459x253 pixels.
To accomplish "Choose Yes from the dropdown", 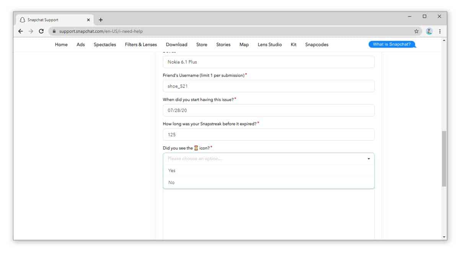I will tap(269, 170).
